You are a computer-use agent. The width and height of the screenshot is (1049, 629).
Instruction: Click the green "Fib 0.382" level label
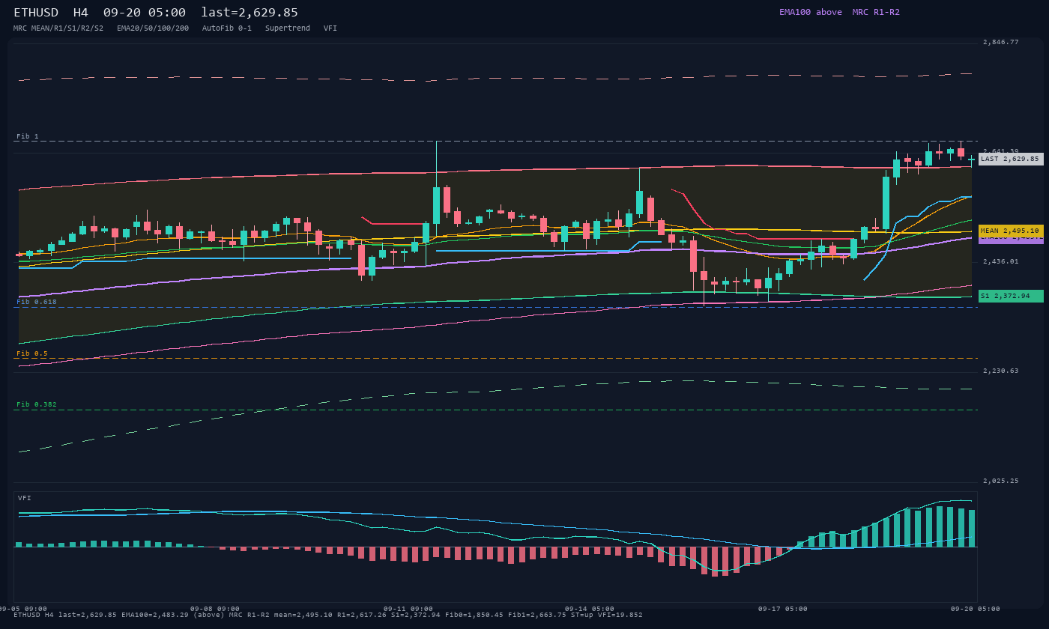coord(37,404)
